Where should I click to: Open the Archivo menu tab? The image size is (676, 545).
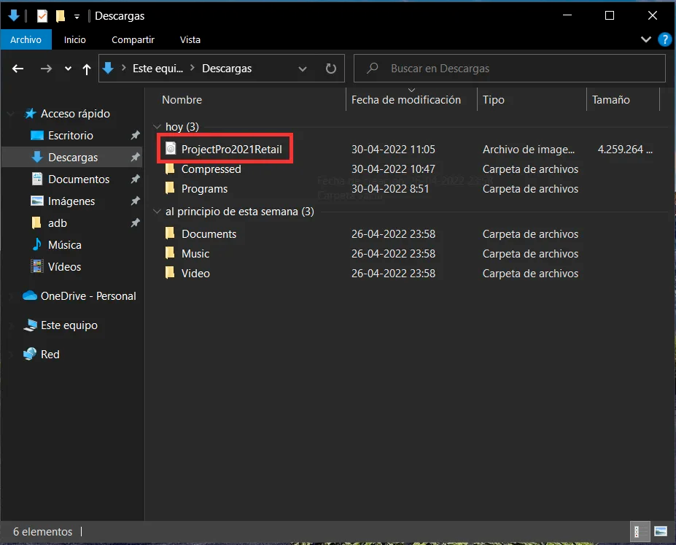point(26,39)
